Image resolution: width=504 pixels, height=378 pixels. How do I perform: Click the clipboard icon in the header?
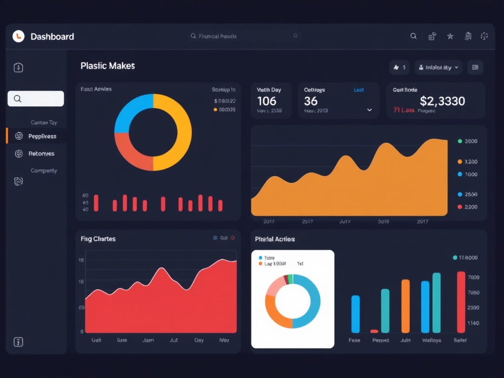(468, 36)
